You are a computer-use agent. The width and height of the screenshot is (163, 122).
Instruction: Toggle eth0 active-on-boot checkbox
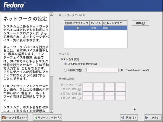(78, 28)
